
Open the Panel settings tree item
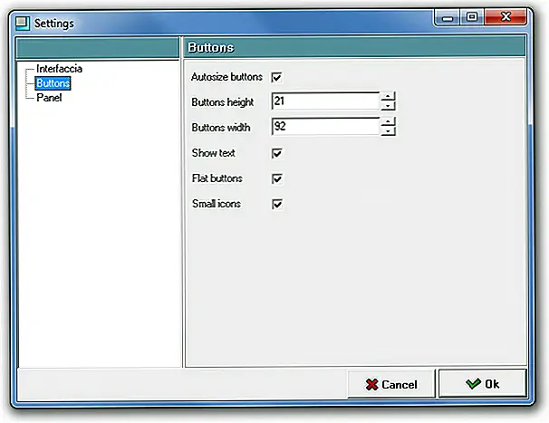coord(49,98)
